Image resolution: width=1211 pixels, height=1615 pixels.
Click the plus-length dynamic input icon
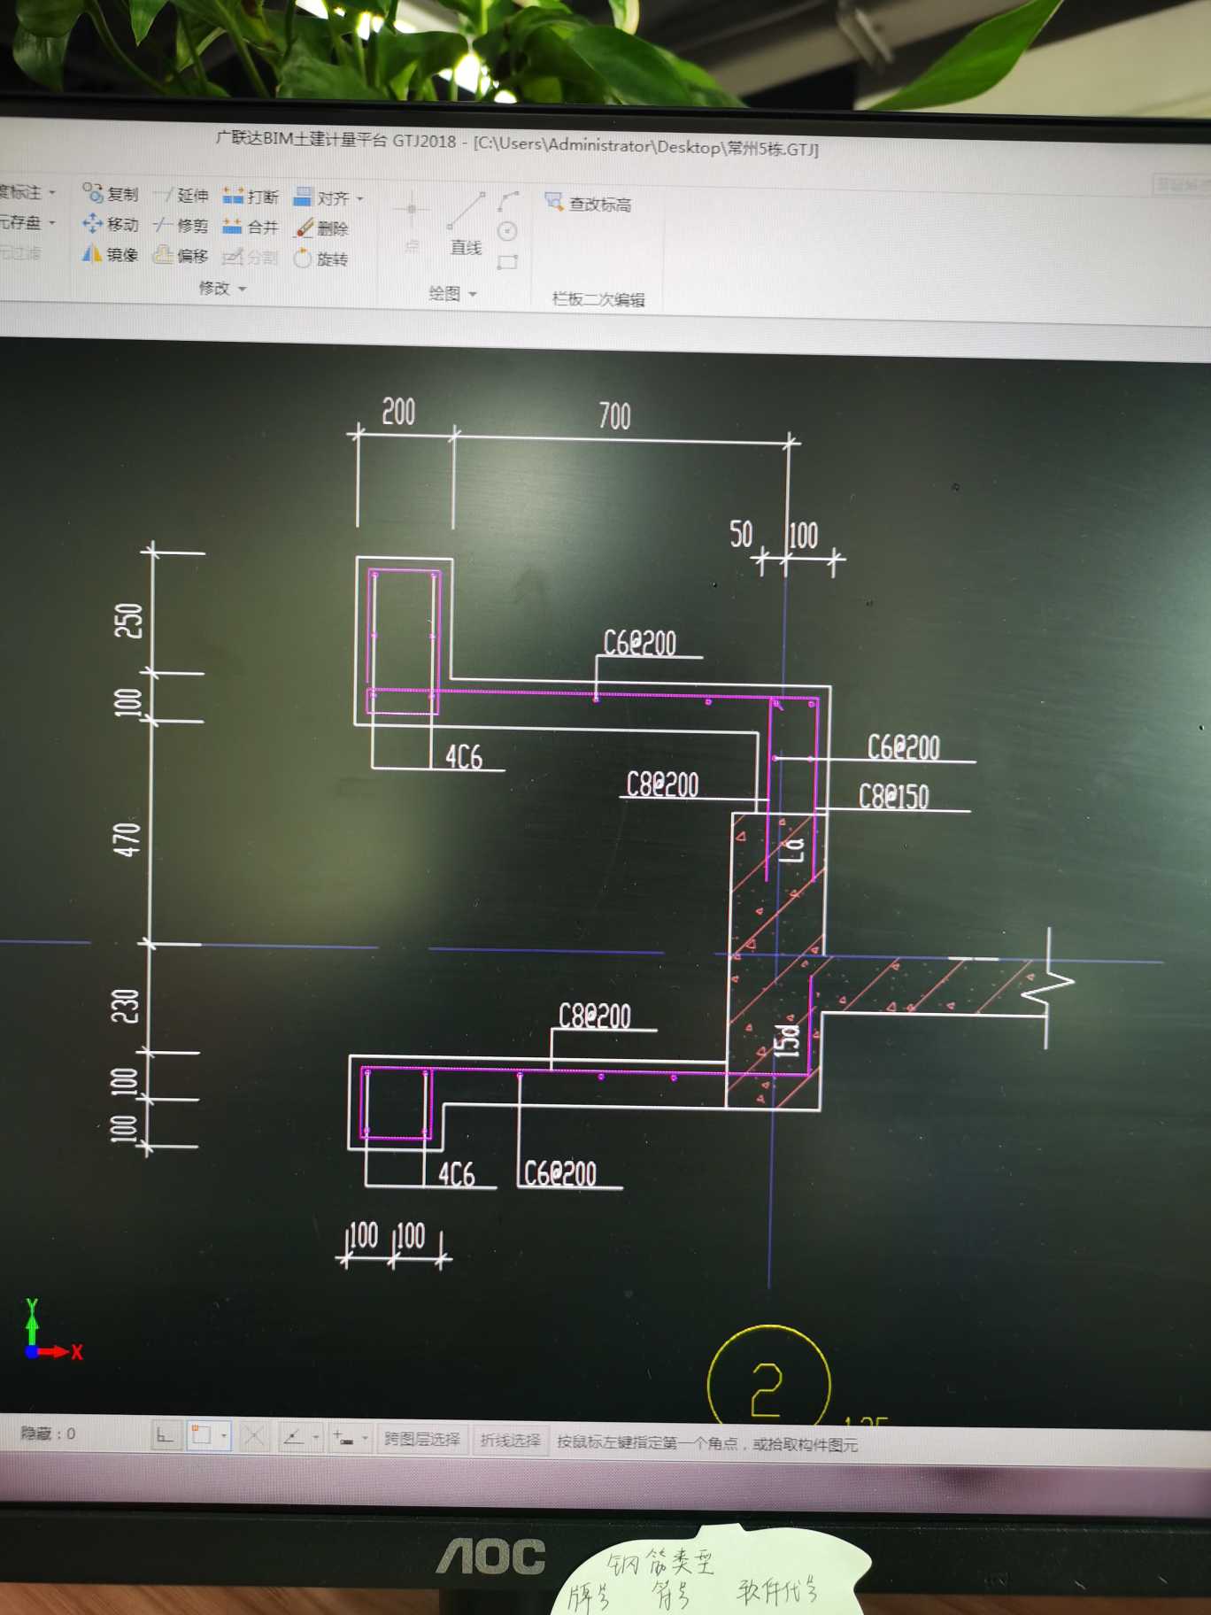tap(343, 1439)
